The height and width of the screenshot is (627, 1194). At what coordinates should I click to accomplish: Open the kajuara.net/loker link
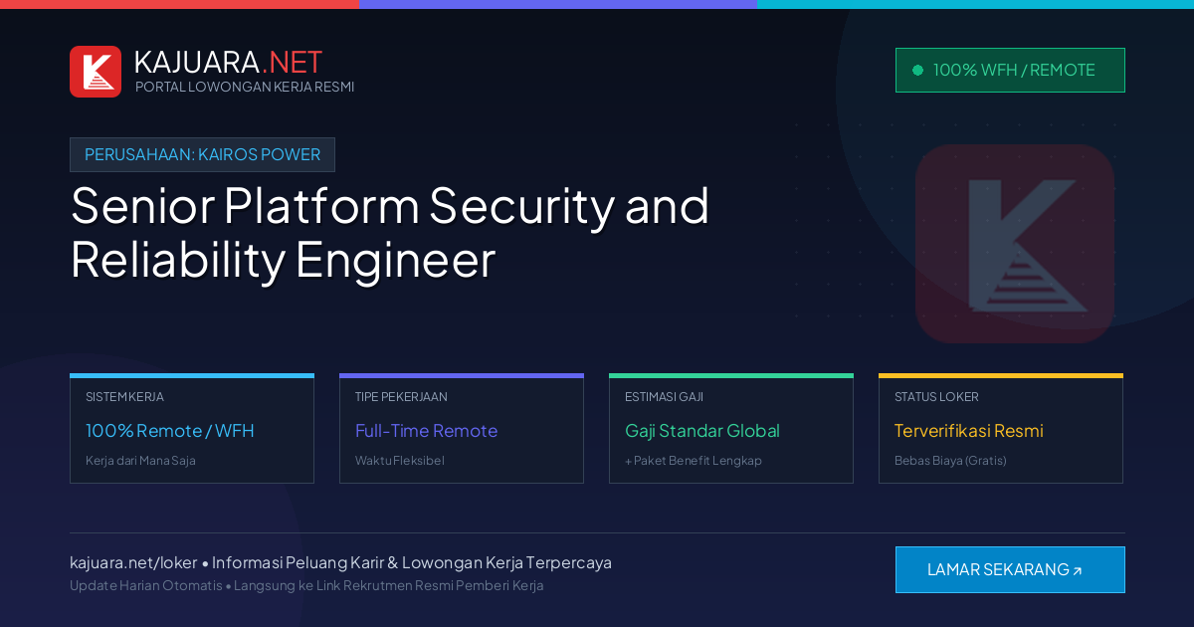coord(133,562)
